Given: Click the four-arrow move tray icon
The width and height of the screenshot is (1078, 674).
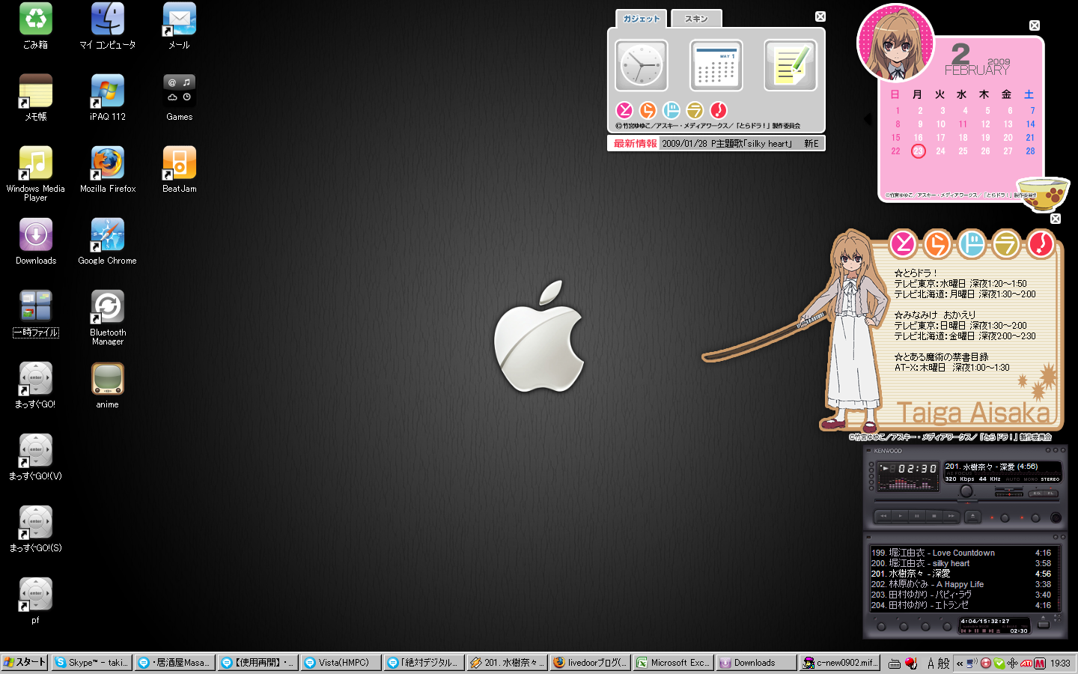Looking at the screenshot, I should click(1013, 664).
